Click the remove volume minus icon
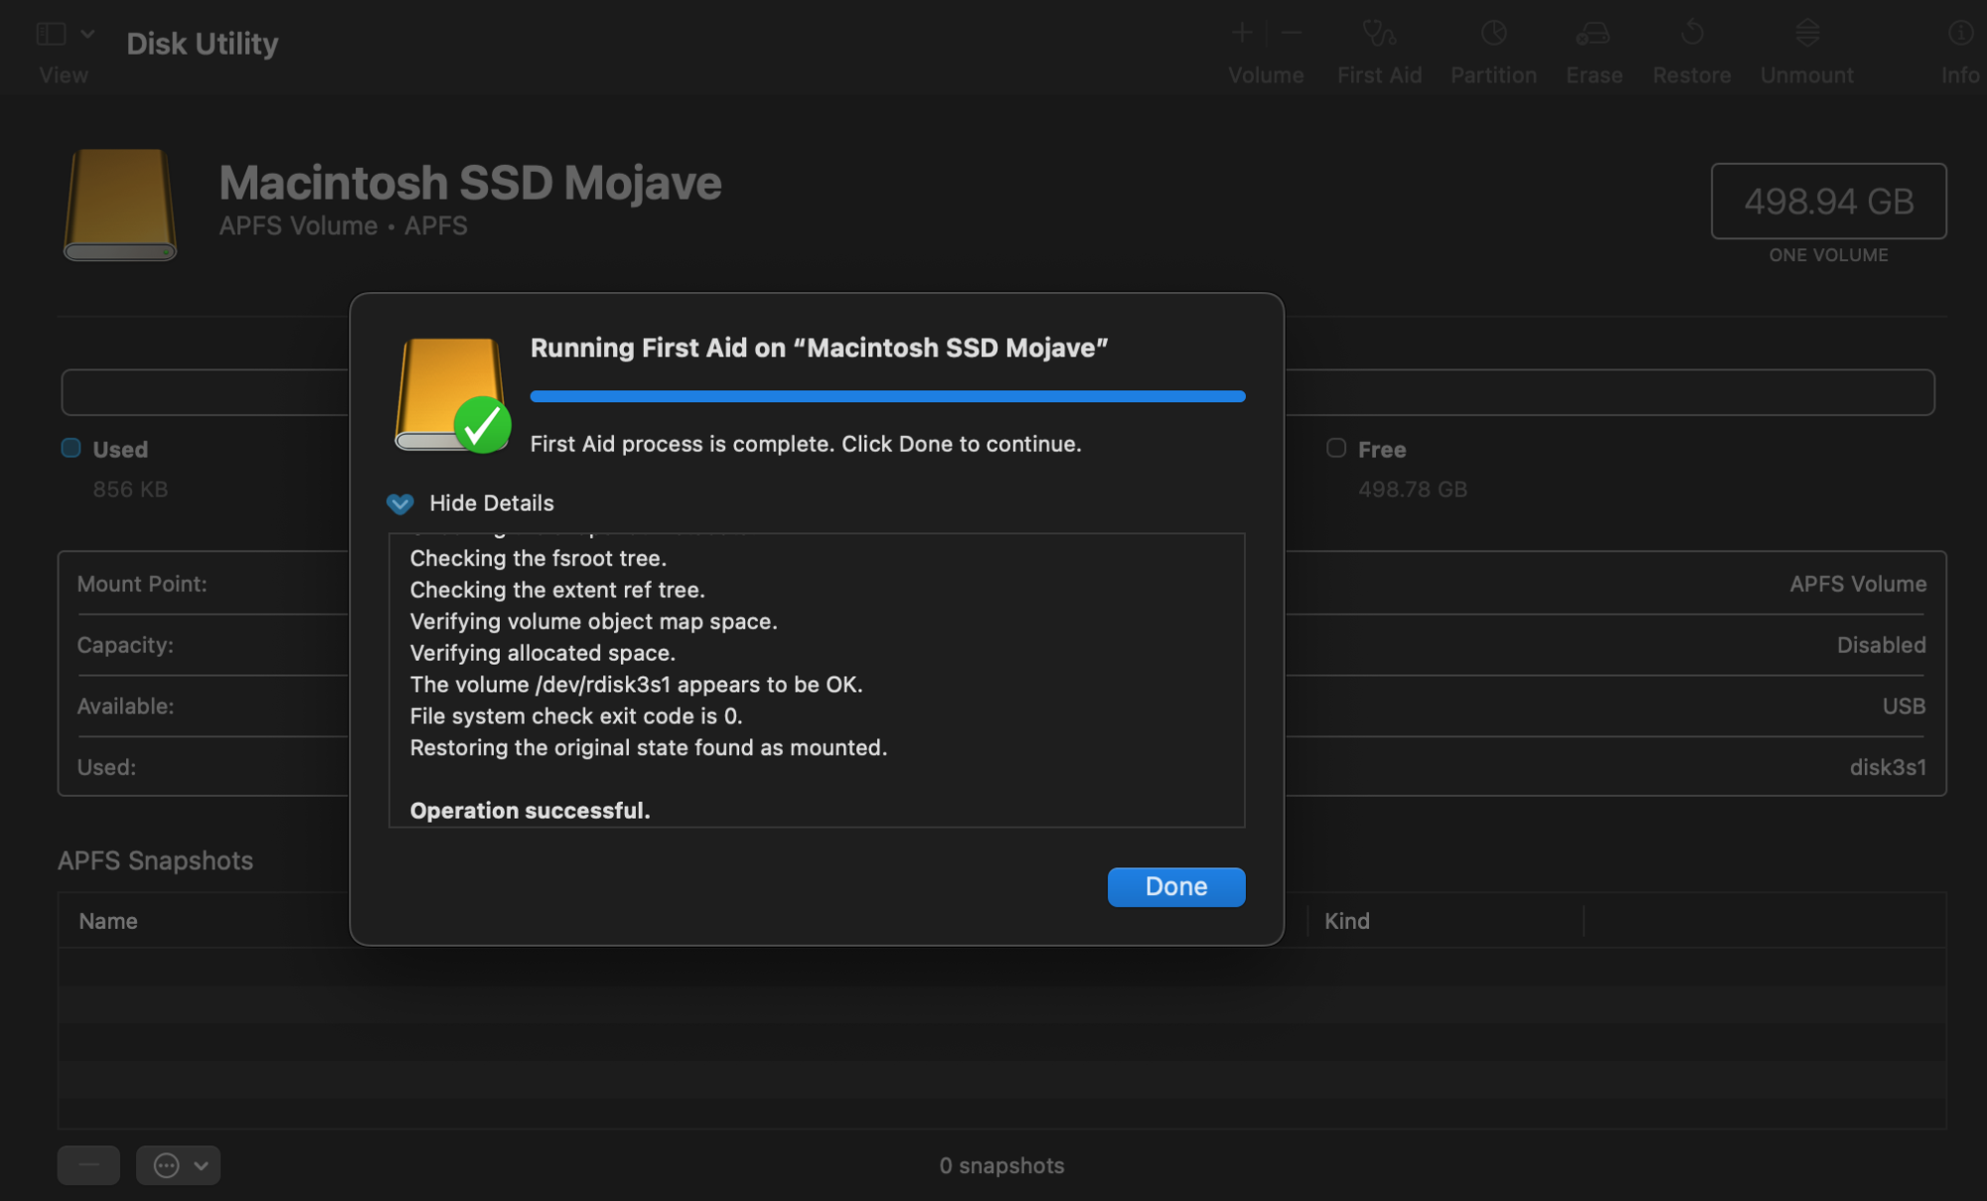Viewport: 1987px width, 1201px height. click(x=1291, y=33)
